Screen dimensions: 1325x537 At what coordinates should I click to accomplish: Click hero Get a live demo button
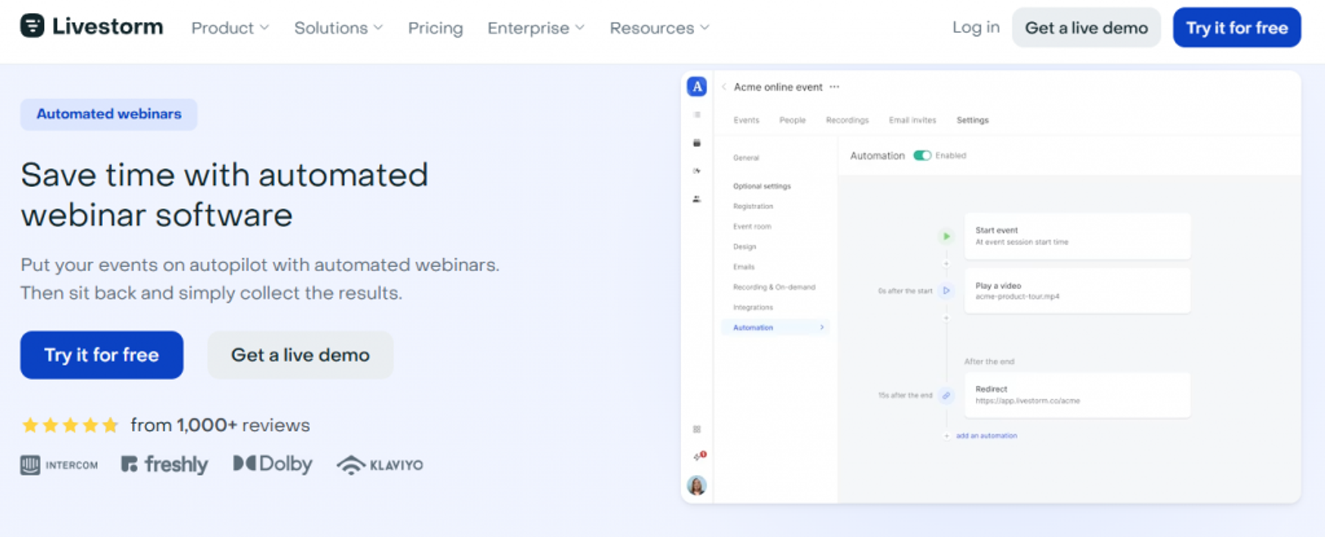pyautogui.click(x=300, y=355)
